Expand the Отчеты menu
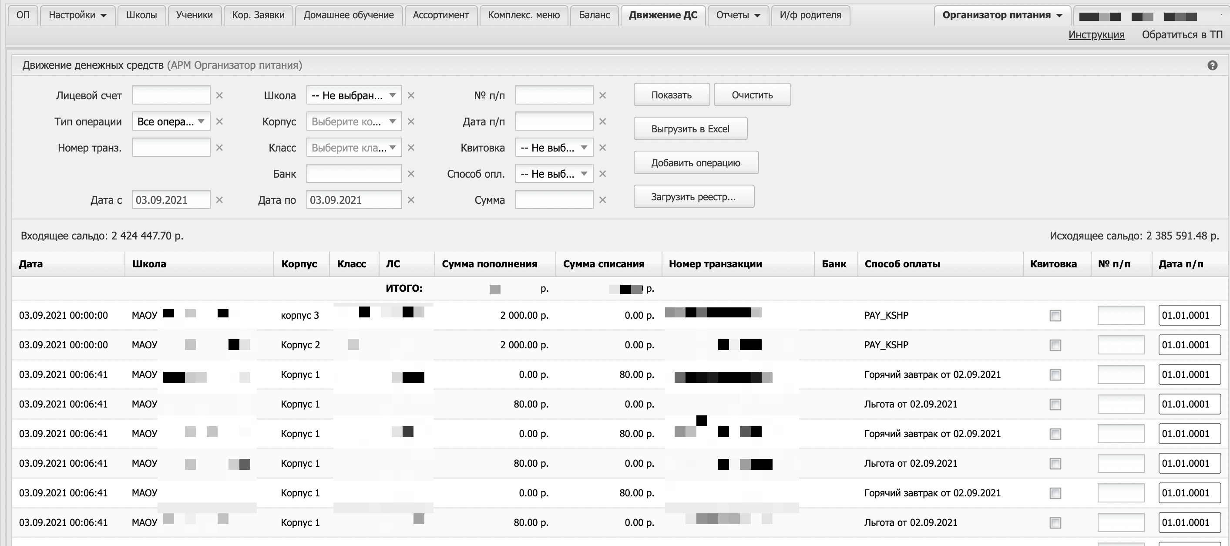The image size is (1230, 546). (738, 15)
